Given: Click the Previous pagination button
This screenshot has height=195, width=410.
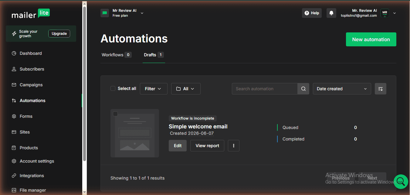Looking at the screenshot, I should click(x=341, y=178).
